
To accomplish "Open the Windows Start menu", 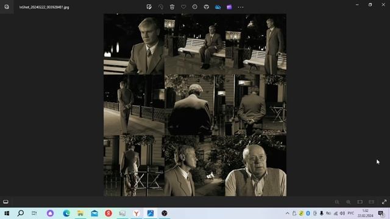I will coord(7,214).
